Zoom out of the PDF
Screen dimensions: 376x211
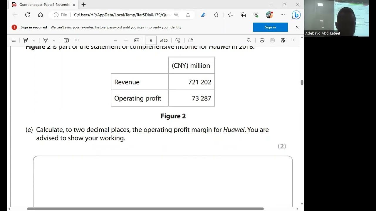116,40
